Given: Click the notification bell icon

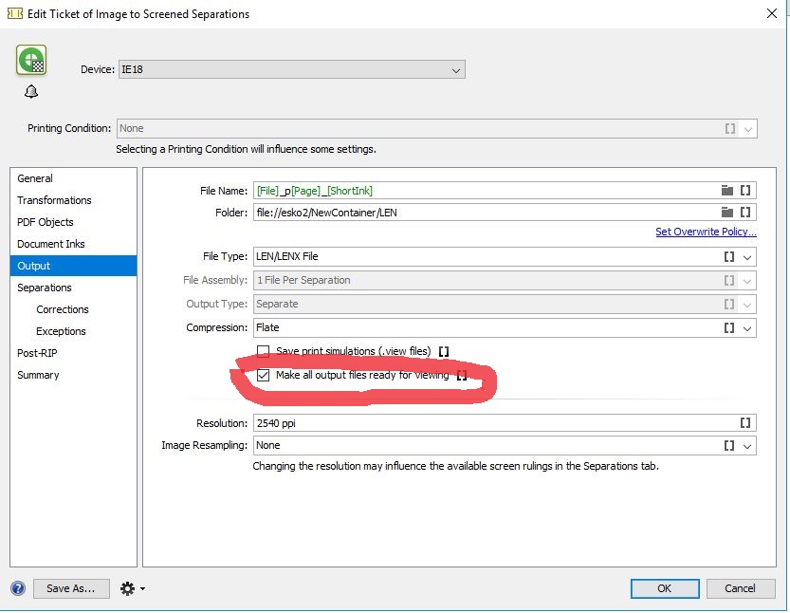Looking at the screenshot, I should pos(31,92).
